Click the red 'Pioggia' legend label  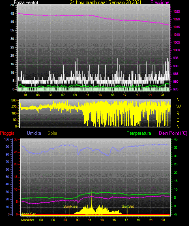pos(7,133)
